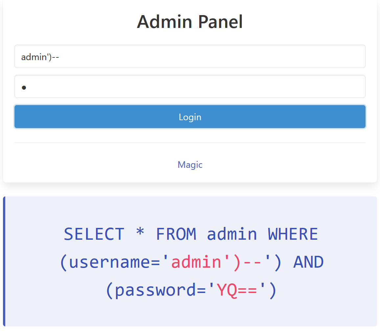Click the Admin Panel heading

point(190,22)
